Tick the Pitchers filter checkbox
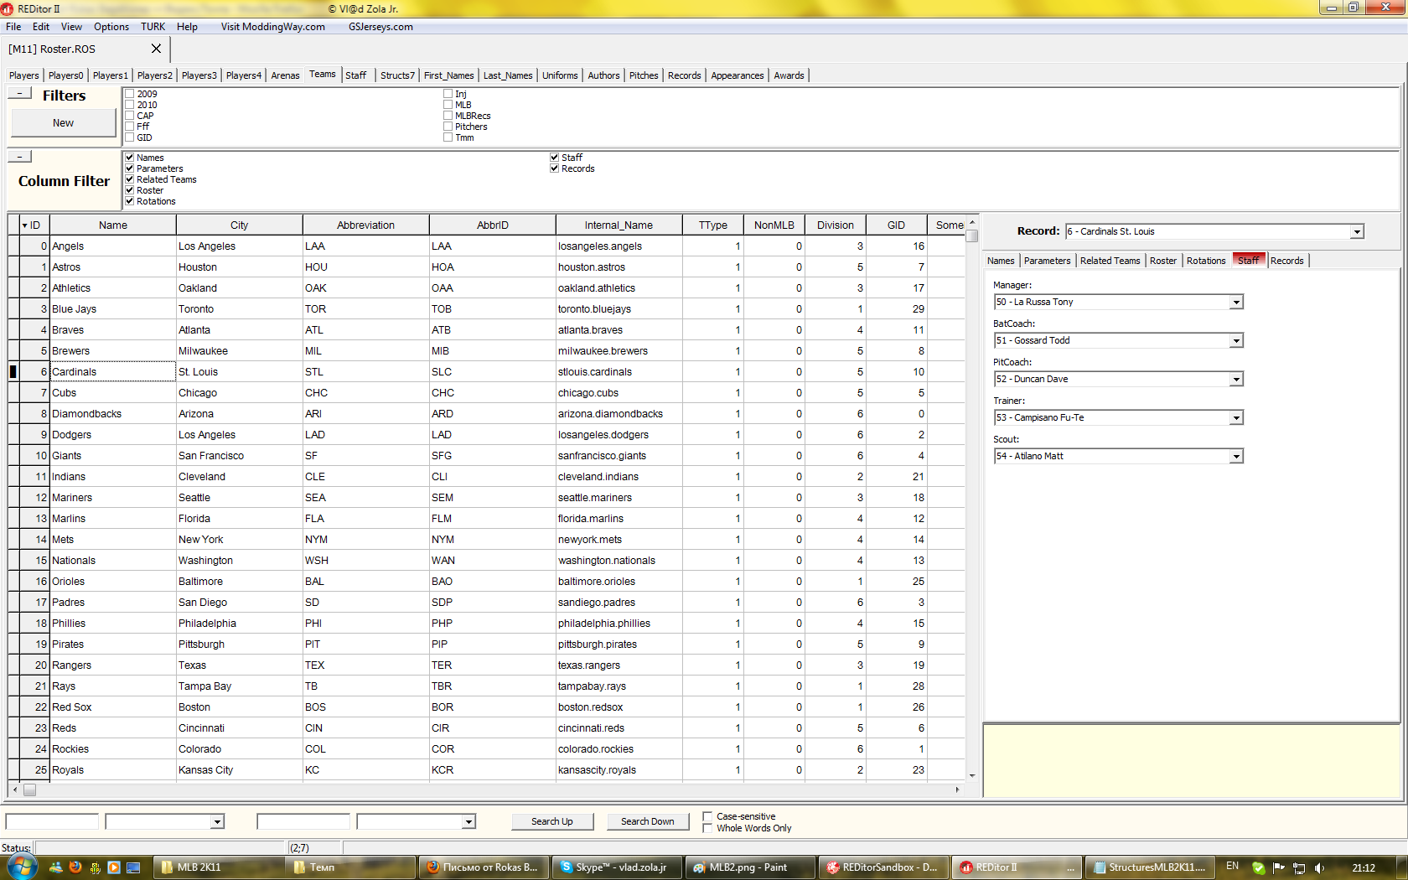The width and height of the screenshot is (1408, 880). [448, 127]
